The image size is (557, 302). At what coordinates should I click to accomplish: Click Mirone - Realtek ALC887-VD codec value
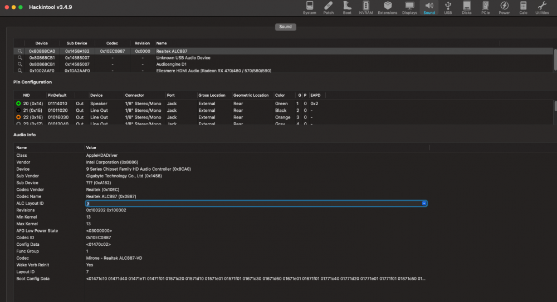point(114,258)
